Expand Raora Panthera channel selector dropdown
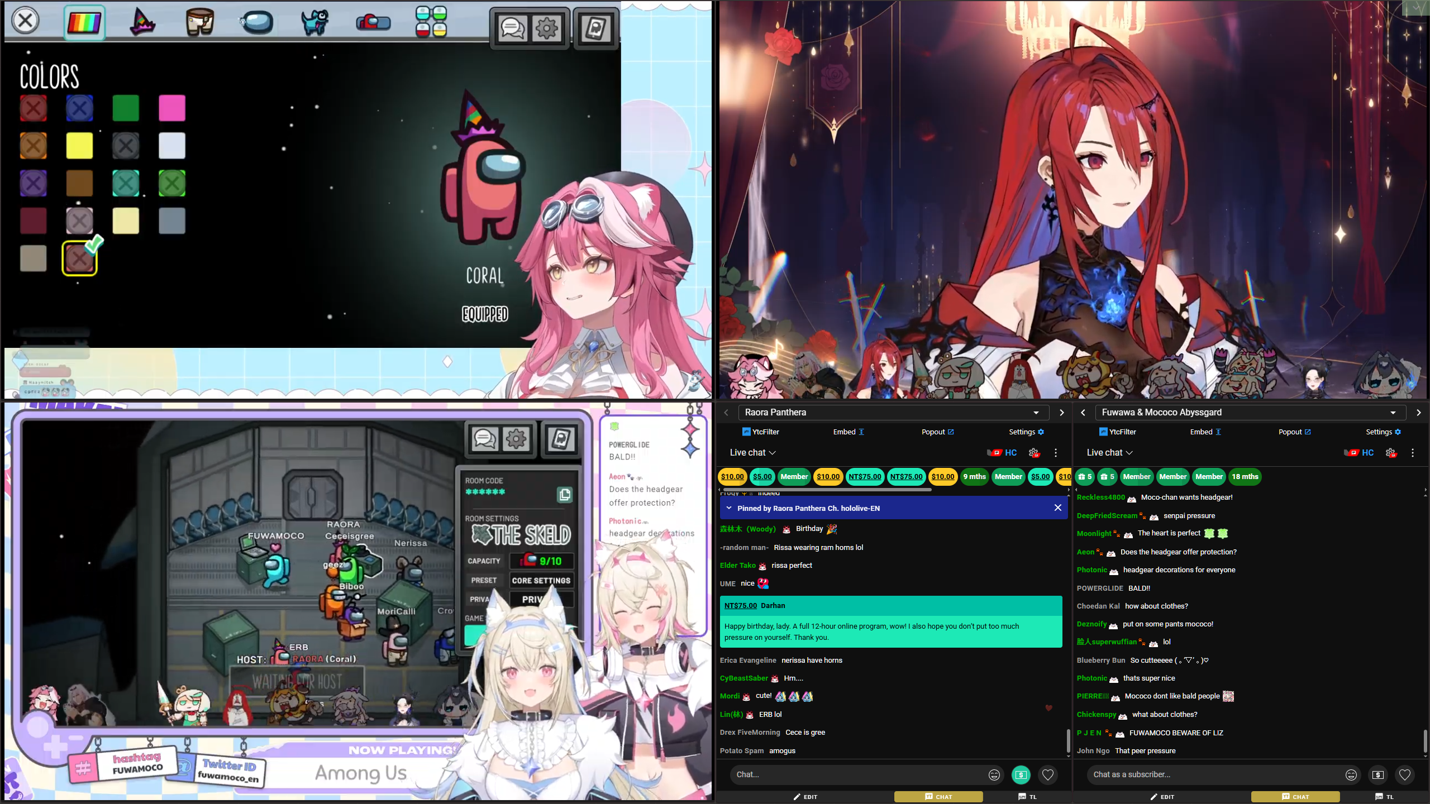Viewport: 1430px width, 804px height. click(1036, 413)
